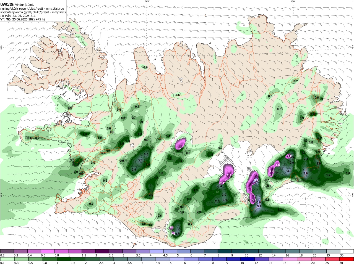The image size is (354, 265).
Task: Click the darkest green swatch between 1 and 1.5 in lower legend
Action: click(64, 259)
